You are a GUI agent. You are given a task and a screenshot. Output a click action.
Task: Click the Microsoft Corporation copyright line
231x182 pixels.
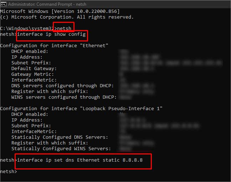click(x=67, y=17)
